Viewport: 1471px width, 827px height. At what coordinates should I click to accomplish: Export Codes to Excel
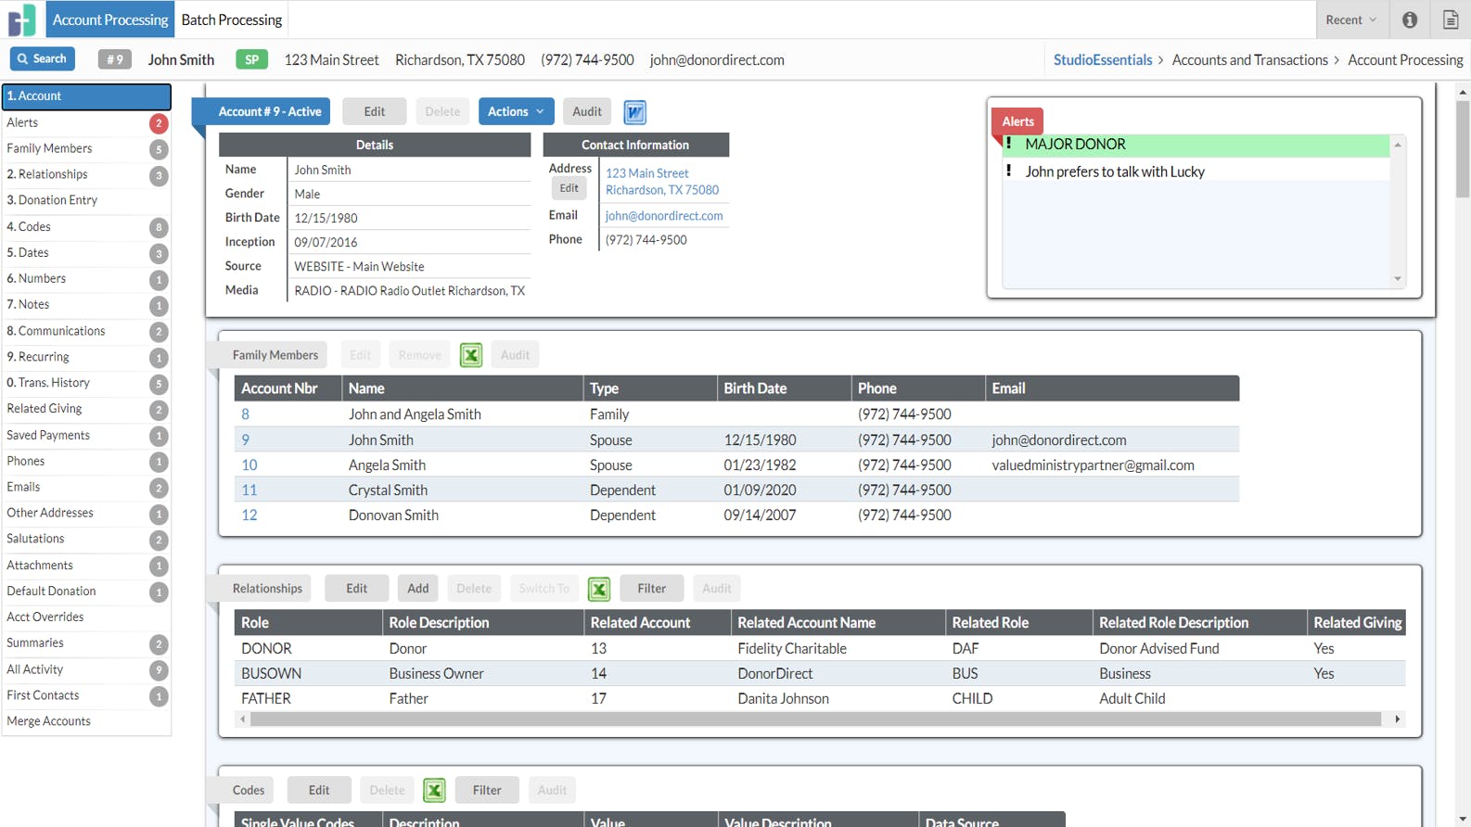tap(434, 790)
